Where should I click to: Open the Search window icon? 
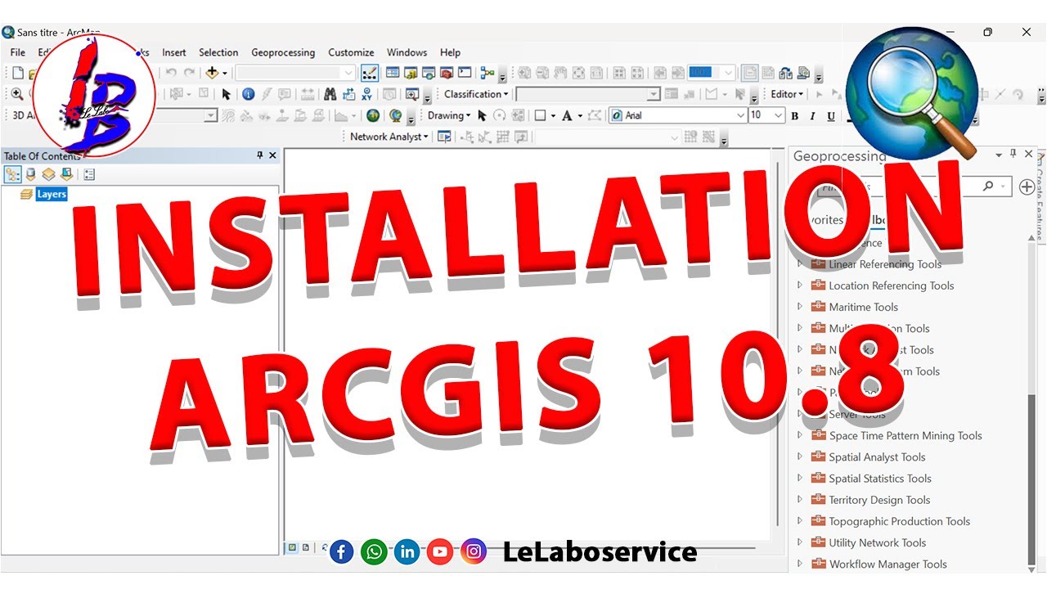point(429,73)
